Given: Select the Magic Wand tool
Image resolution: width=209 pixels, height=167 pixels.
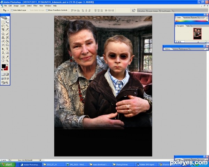Looking at the screenshot, I should [7, 26].
